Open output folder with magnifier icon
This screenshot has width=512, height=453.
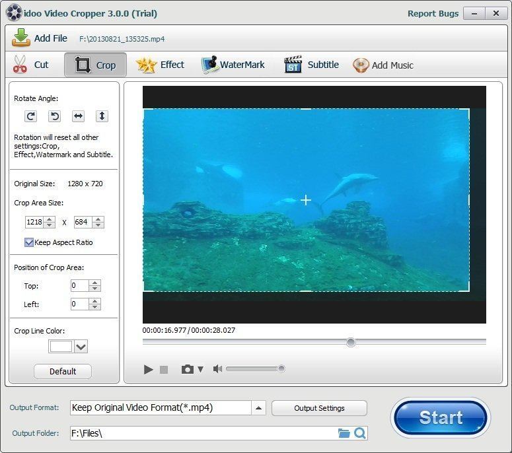pos(360,433)
